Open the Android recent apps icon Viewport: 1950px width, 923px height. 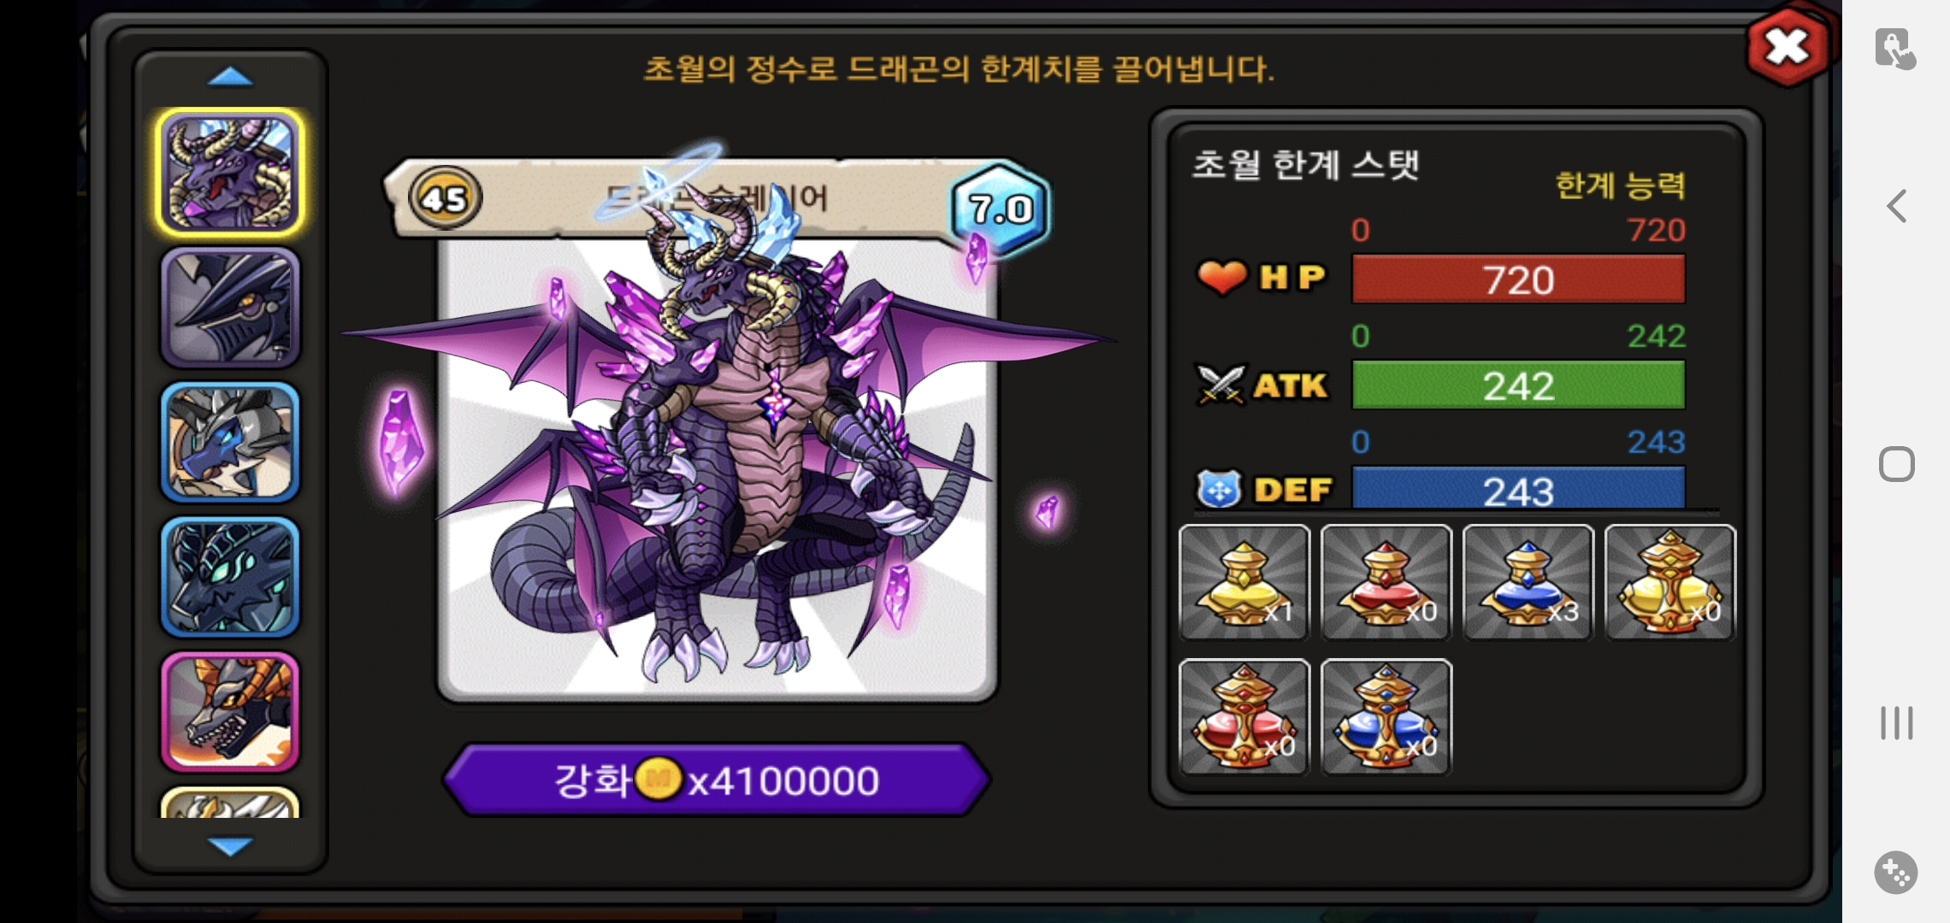click(x=1896, y=723)
